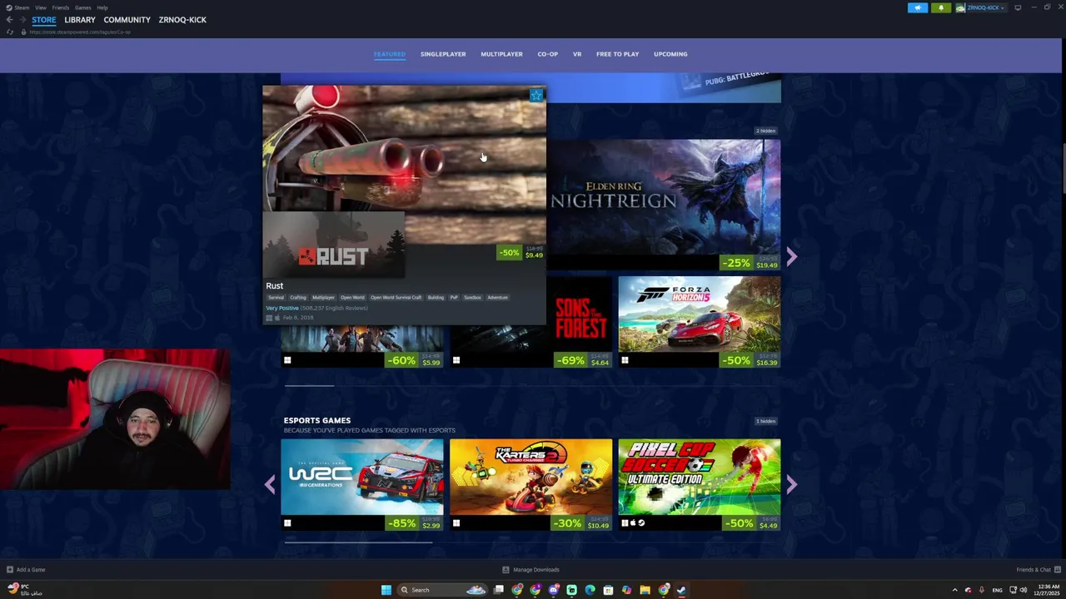Click the 1 hidden badge in Esports Games
The height and width of the screenshot is (599, 1066).
[765, 421]
